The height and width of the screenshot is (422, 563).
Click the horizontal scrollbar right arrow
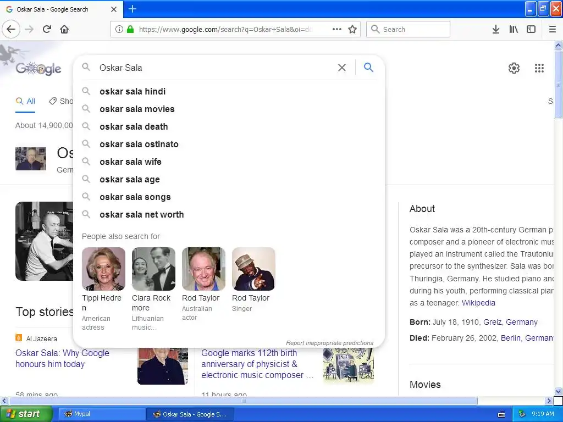pos(549,401)
